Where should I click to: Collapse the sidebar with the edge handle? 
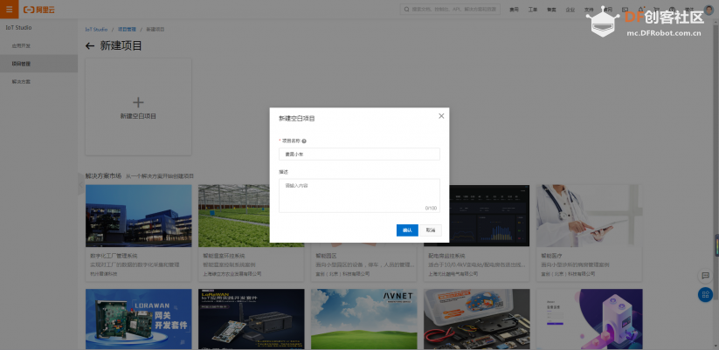tap(80, 184)
